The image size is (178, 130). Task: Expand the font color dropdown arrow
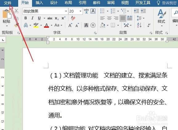51,25
